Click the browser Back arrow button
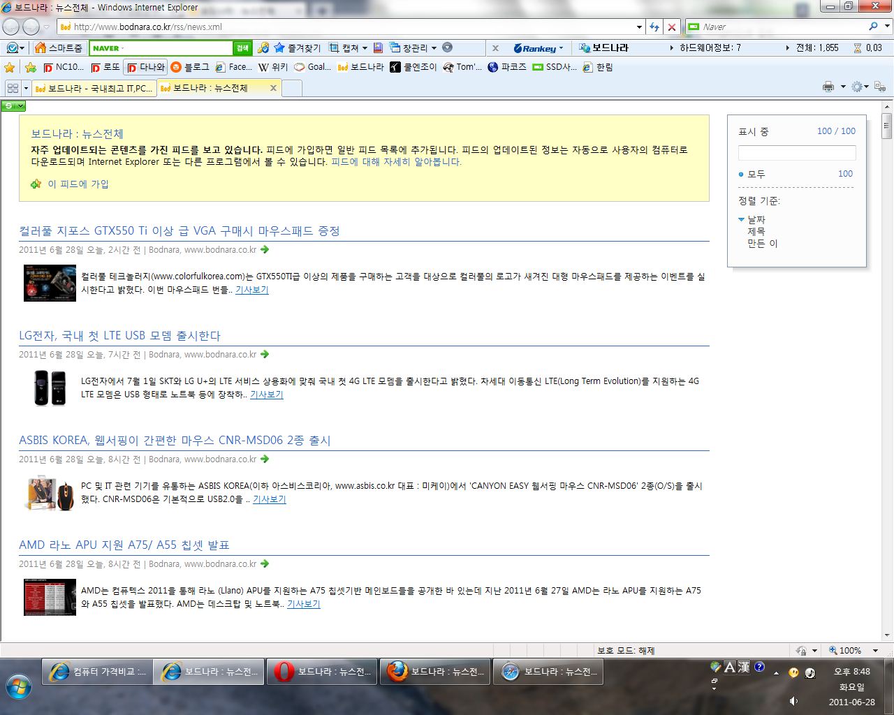894x715 pixels. click(11, 27)
